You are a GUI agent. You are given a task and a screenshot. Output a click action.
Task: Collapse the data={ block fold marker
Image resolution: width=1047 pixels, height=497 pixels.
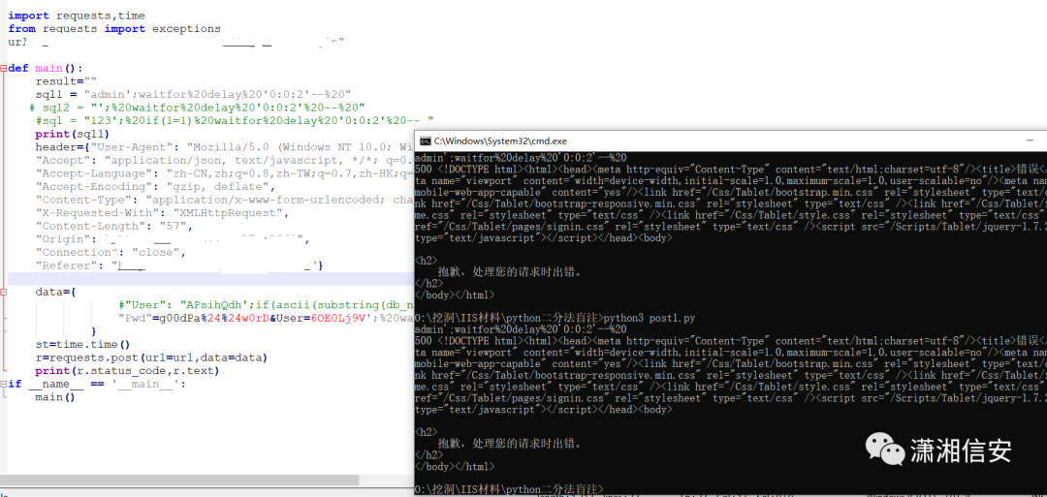point(3,293)
